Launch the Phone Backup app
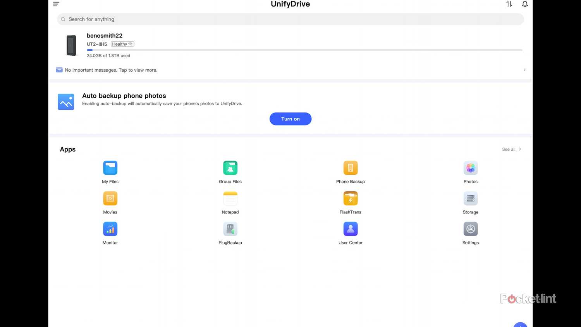 tap(350, 168)
